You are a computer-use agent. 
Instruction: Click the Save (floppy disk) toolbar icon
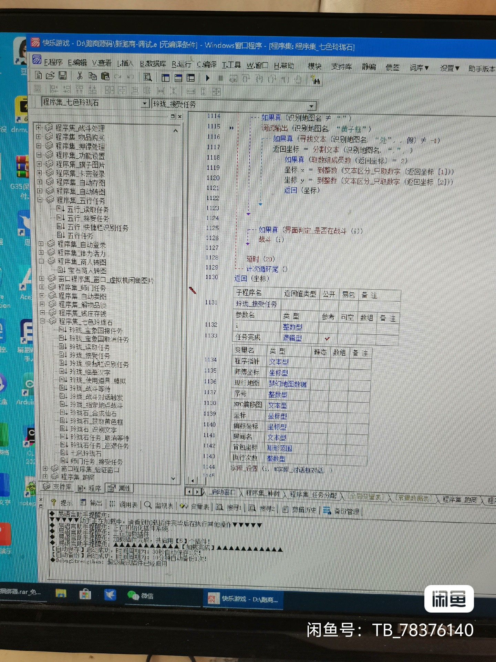(x=62, y=76)
